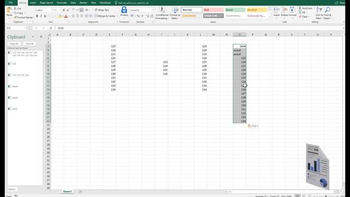
Task: Select the Sheet1 tab
Action: [x=67, y=192]
